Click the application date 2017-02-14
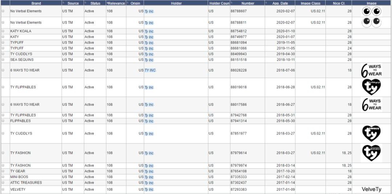 pos(286,177)
